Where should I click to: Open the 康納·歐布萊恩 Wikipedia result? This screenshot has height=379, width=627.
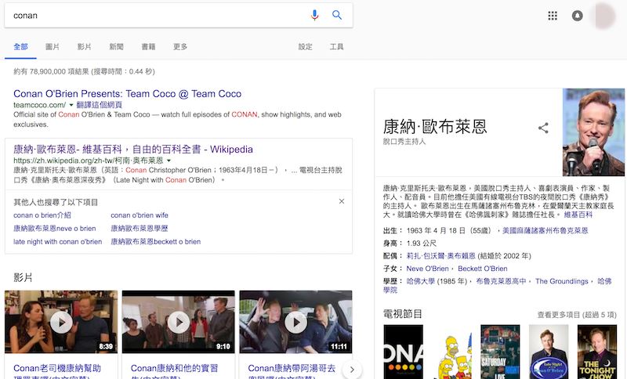pyautogui.click(x=132, y=150)
